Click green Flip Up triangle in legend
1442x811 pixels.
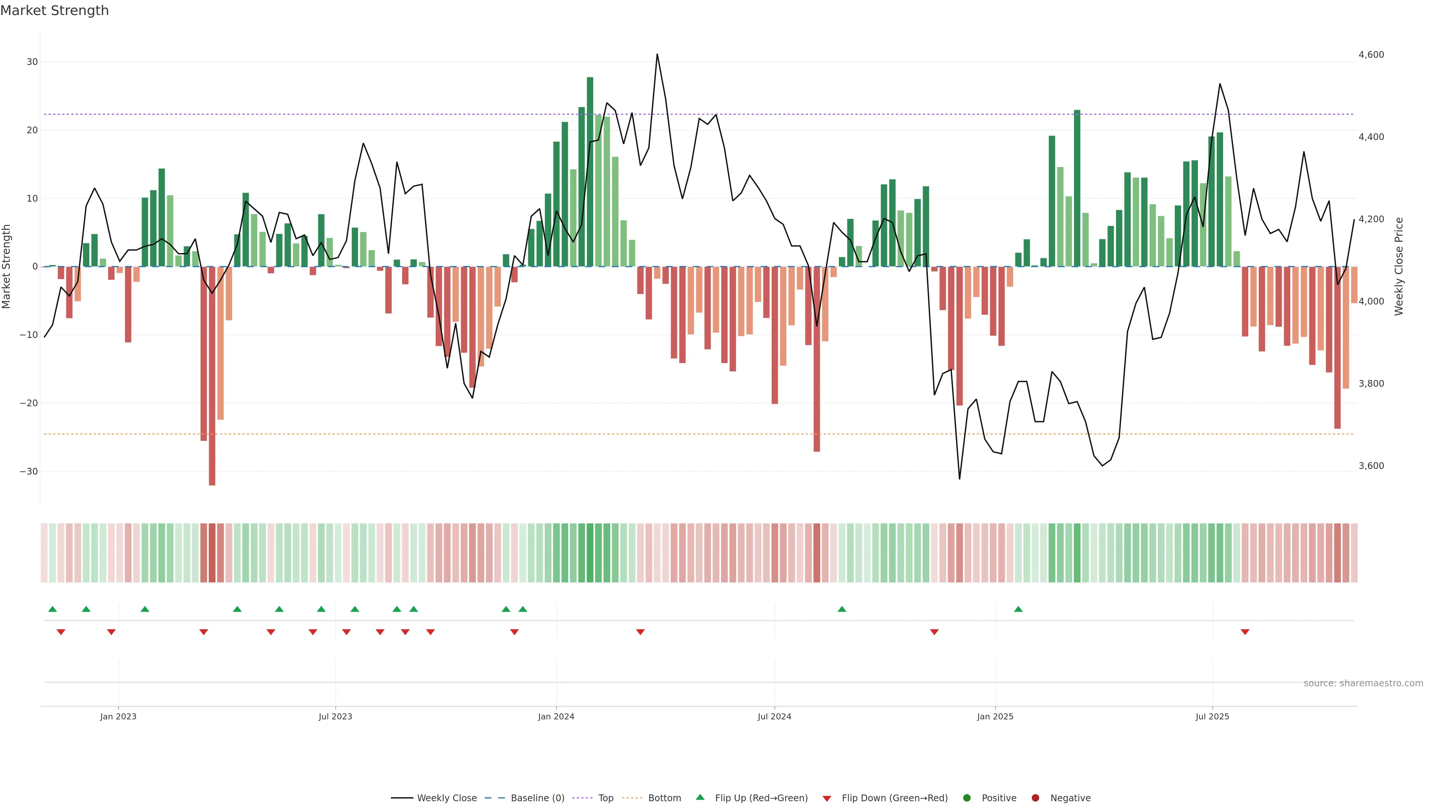pyautogui.click(x=700, y=797)
